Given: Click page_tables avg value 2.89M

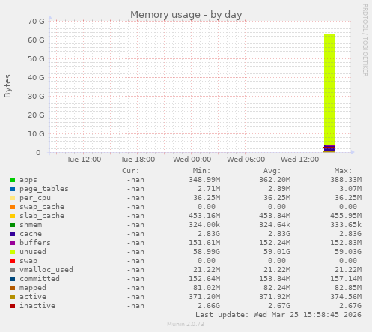Looking at the screenshot, I should point(279,189).
